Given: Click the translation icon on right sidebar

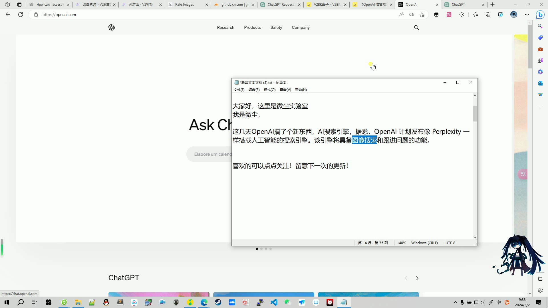Looking at the screenshot, I should (x=523, y=174).
